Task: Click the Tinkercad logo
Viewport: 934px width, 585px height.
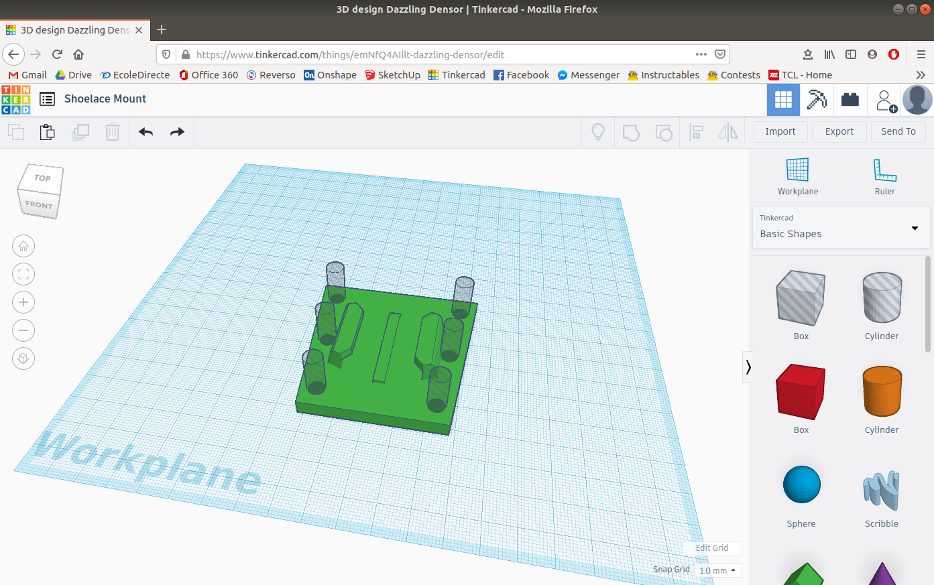Action: click(x=15, y=99)
